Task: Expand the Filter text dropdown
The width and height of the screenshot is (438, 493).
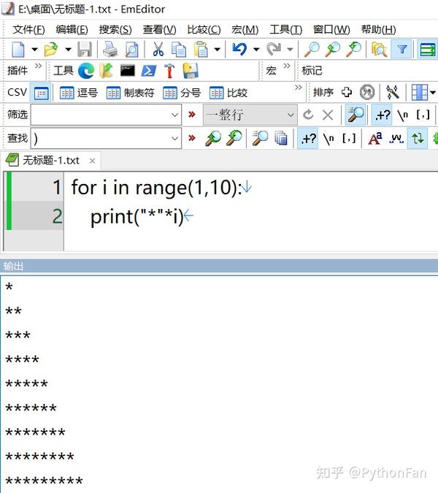Action: click(174, 115)
